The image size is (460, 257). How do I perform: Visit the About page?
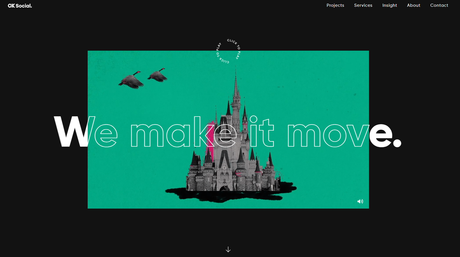click(x=413, y=5)
